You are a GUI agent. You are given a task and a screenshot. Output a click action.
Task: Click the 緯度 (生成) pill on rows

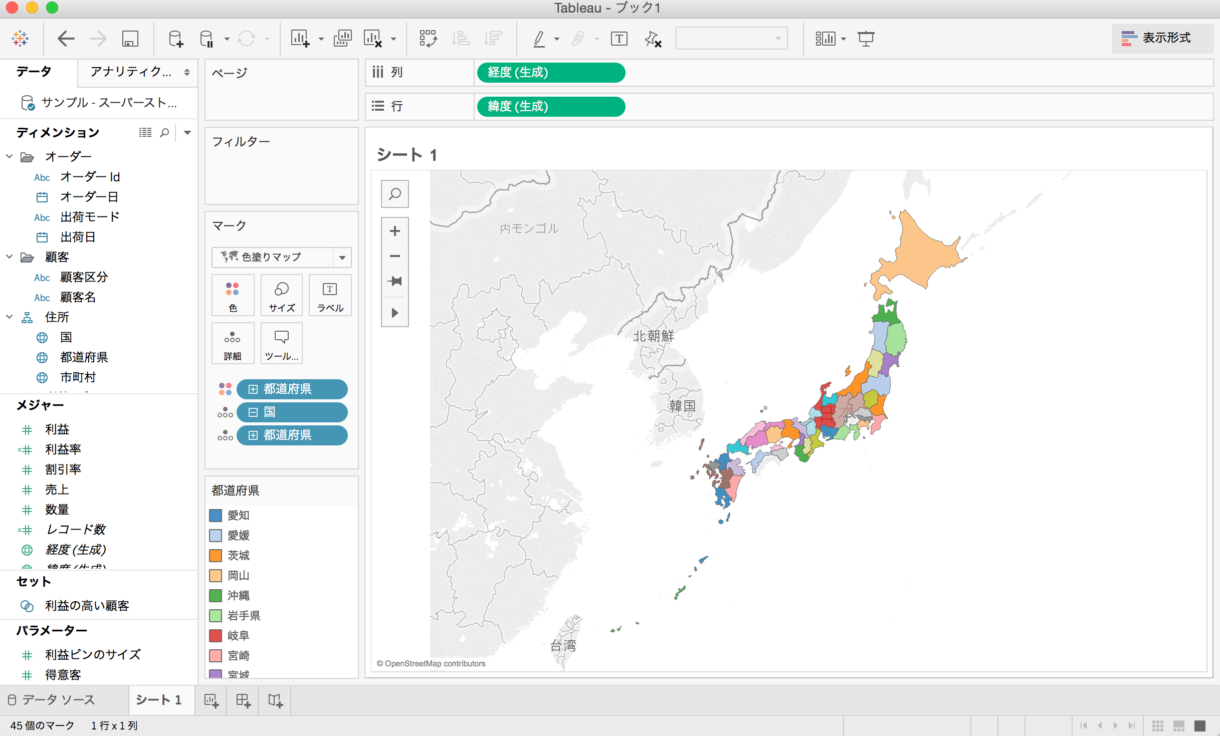[x=551, y=107]
